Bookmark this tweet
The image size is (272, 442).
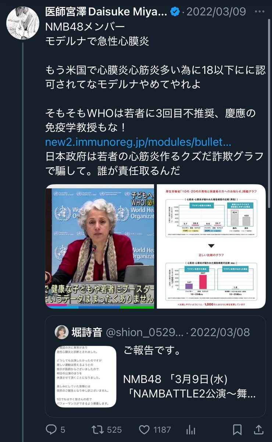point(237,429)
